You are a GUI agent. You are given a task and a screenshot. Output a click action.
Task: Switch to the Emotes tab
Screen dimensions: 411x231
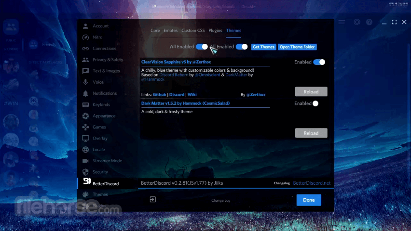tap(170, 31)
